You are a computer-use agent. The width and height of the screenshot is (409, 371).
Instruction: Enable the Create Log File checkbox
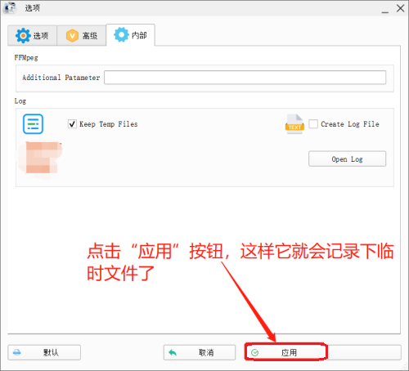[x=313, y=124]
